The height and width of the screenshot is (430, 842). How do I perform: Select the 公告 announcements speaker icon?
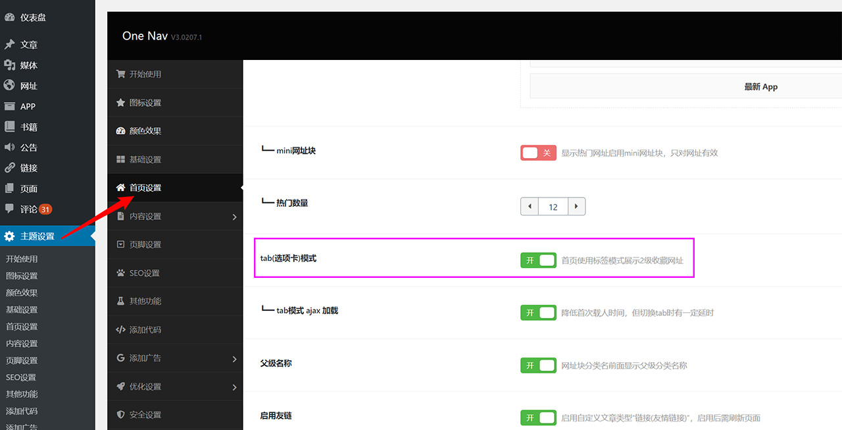pyautogui.click(x=9, y=147)
